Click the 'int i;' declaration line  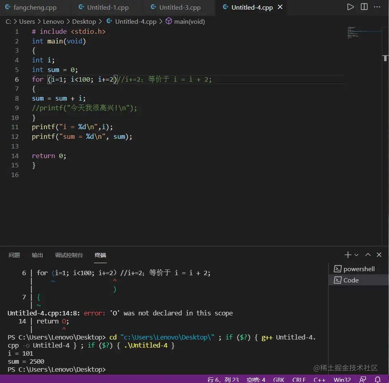[x=43, y=60]
